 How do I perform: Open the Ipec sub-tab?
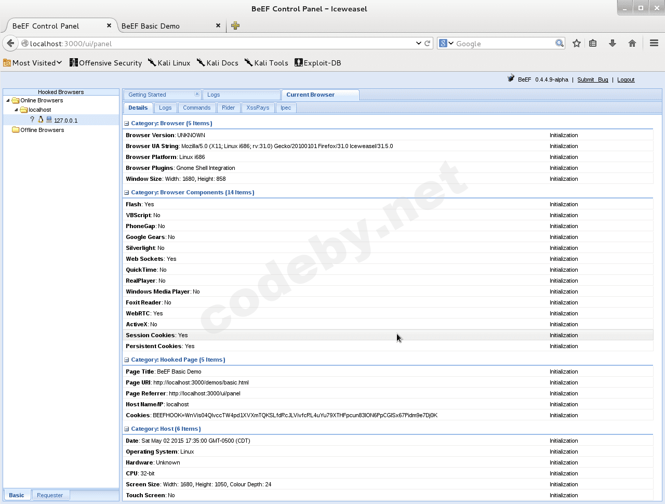pyautogui.click(x=286, y=108)
